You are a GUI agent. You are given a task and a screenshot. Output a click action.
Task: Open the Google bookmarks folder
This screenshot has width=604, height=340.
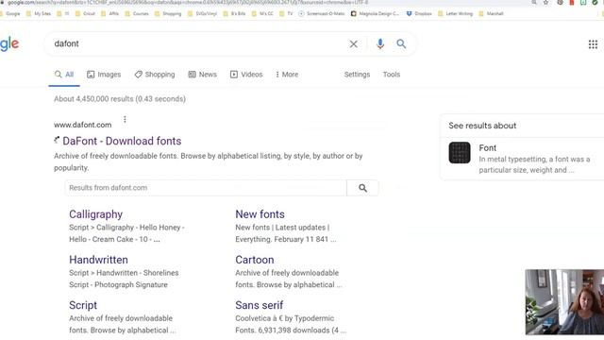coord(10,13)
